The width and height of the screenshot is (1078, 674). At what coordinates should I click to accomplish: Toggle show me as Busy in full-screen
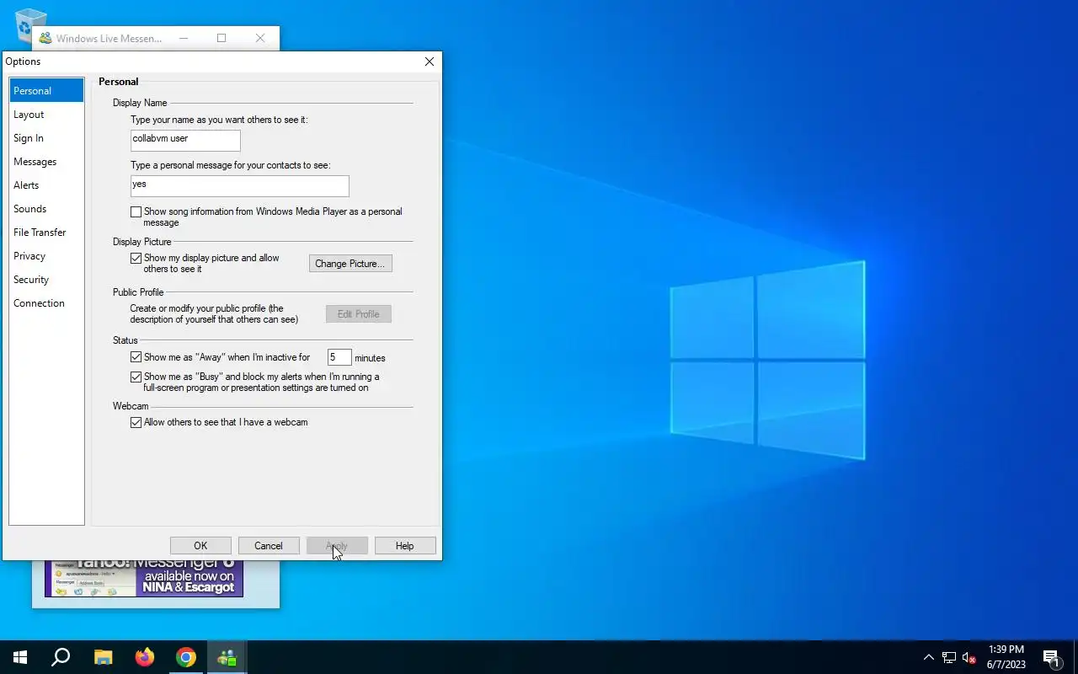pos(136,377)
